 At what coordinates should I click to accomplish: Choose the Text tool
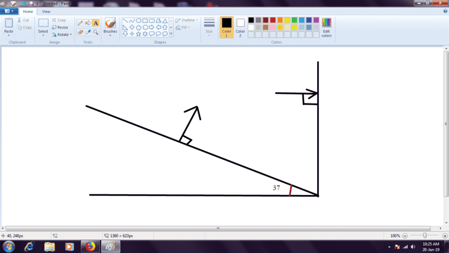pyautogui.click(x=95, y=23)
